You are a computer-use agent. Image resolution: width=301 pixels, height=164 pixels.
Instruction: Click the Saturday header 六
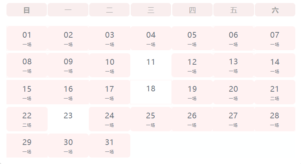275,10
